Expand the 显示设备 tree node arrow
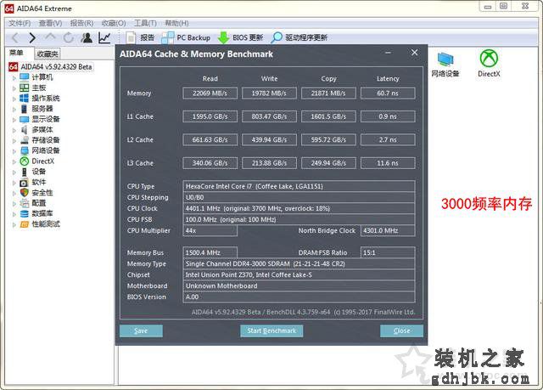 pyautogui.click(x=14, y=120)
